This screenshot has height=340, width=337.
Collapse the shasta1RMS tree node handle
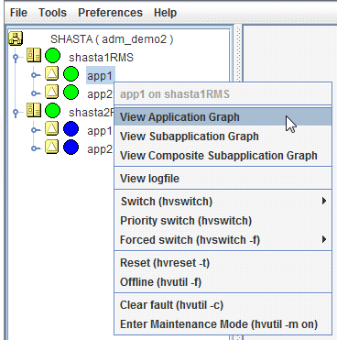[x=16, y=57]
